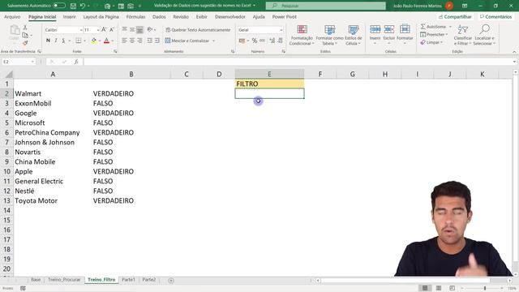519x292 pixels.
Task: Open the Fórmulas ribbon tab
Action: point(135,16)
